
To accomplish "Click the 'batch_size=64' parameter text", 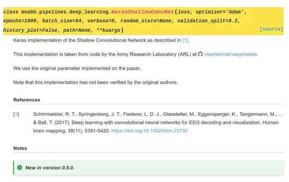I will [x=62, y=21].
